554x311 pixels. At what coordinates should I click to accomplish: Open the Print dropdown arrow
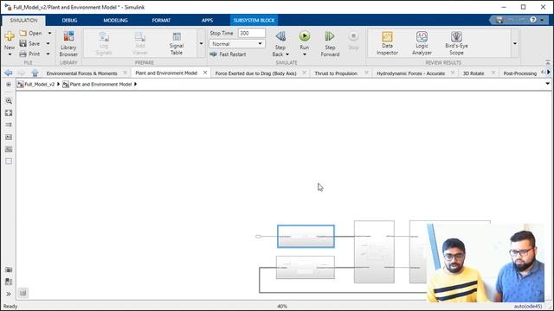(48, 54)
